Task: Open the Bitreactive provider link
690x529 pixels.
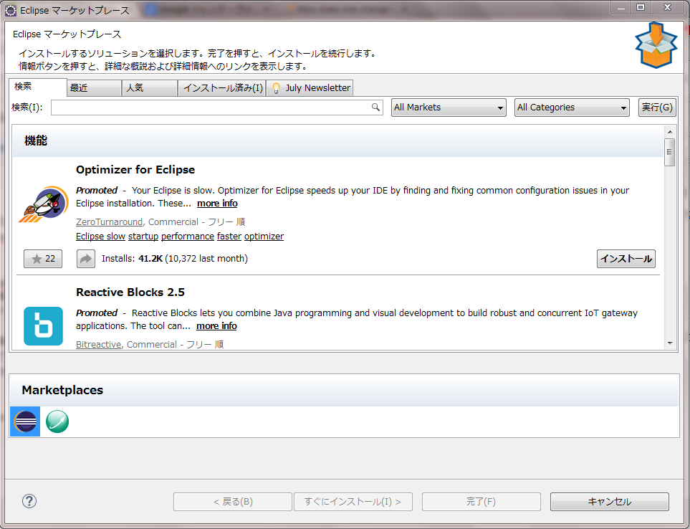Action: 99,345
